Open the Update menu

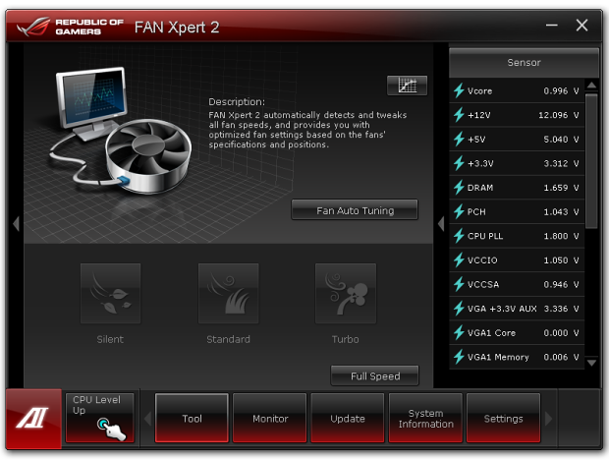(x=348, y=418)
